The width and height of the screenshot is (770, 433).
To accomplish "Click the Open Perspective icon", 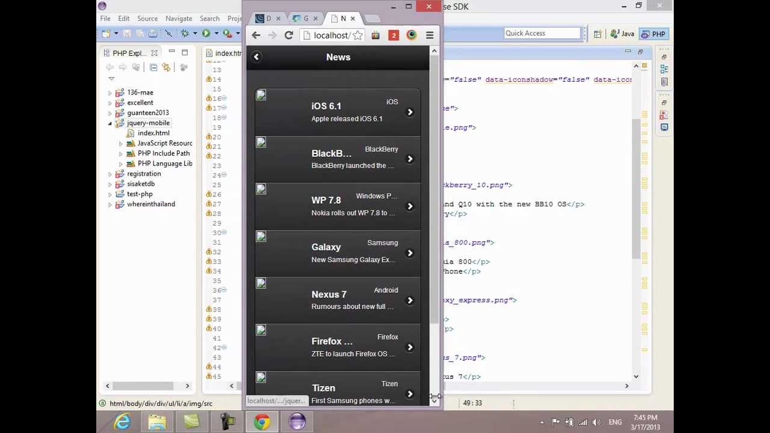I will point(597,34).
